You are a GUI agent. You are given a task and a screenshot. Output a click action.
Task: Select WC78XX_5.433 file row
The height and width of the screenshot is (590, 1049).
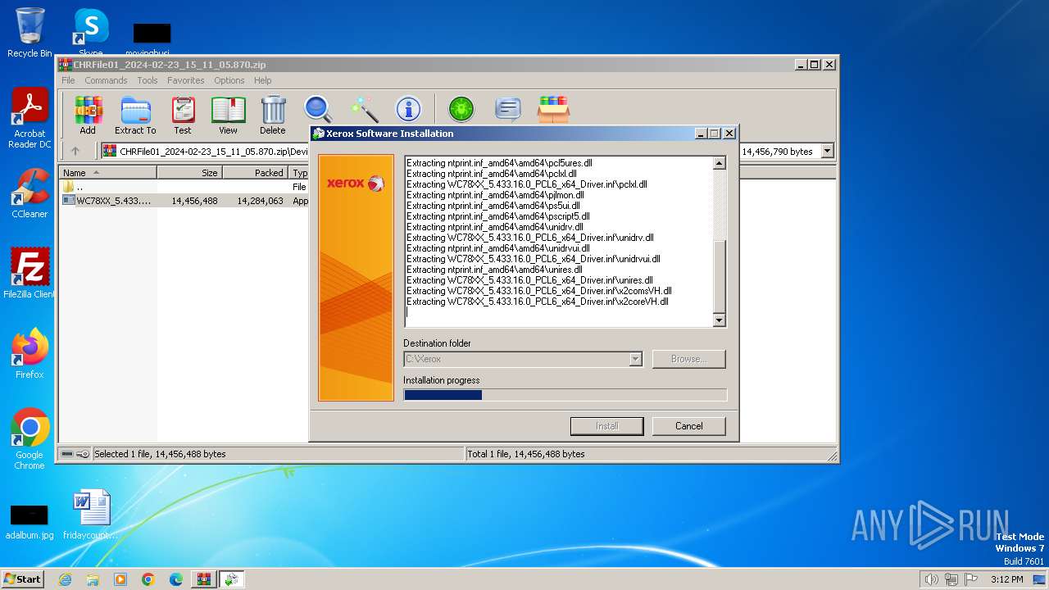pos(184,200)
